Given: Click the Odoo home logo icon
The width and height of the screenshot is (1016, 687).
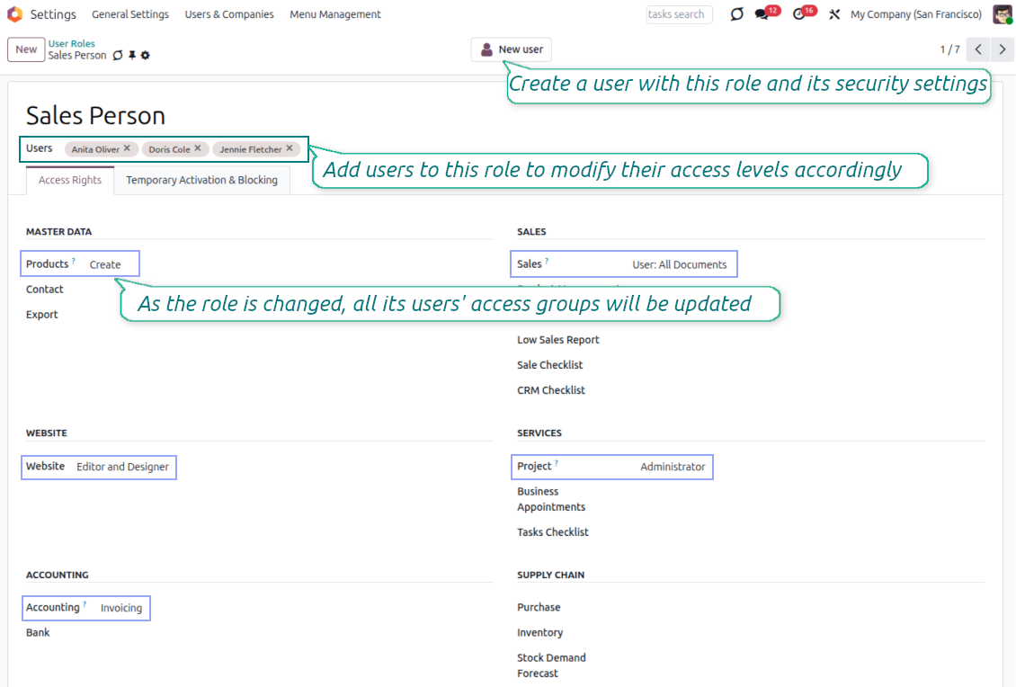Looking at the screenshot, I should 14,14.
